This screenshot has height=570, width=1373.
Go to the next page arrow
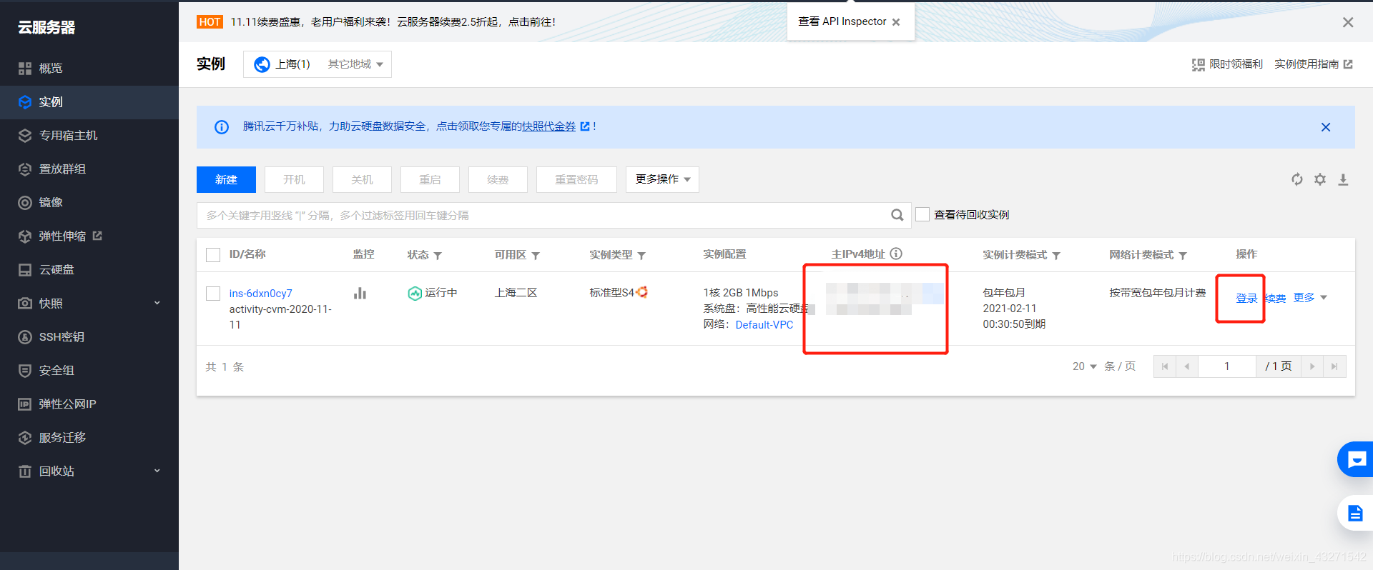[1312, 366]
